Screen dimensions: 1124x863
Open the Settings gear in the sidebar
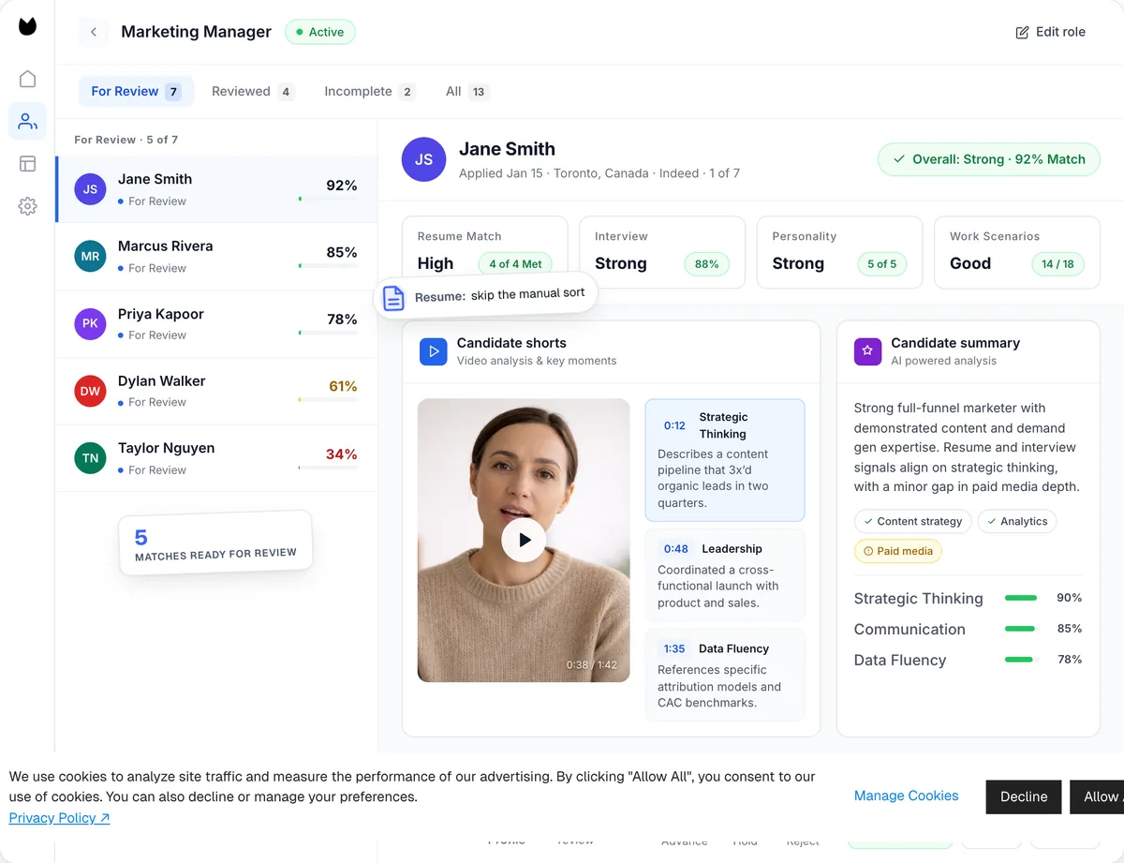27,206
